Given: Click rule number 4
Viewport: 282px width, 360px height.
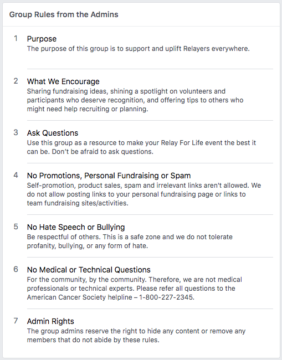Looking at the screenshot, I should coord(16,175).
